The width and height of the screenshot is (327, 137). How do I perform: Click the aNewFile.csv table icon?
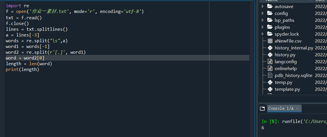270,41
